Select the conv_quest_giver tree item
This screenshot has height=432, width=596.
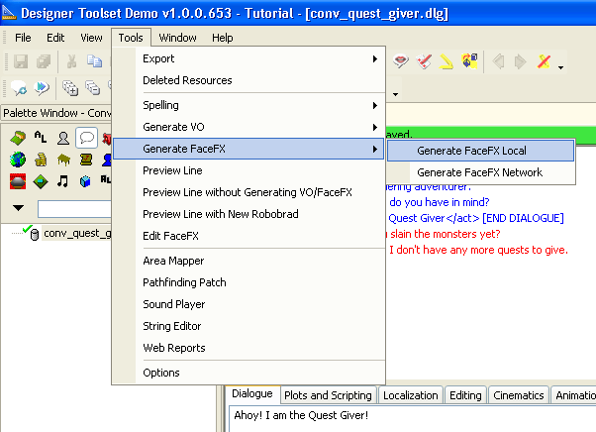coord(75,233)
